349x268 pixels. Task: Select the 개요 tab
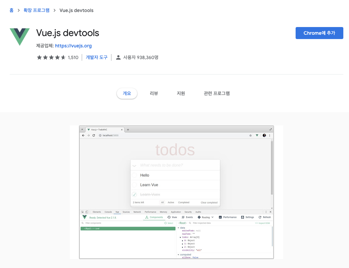[127, 93]
